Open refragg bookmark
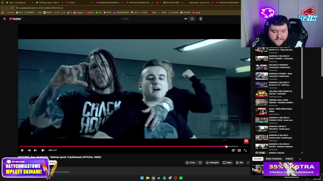This screenshot has height=181, width=323. click(196, 12)
